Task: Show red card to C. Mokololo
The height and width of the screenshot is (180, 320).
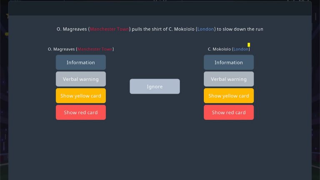Action: (228, 112)
